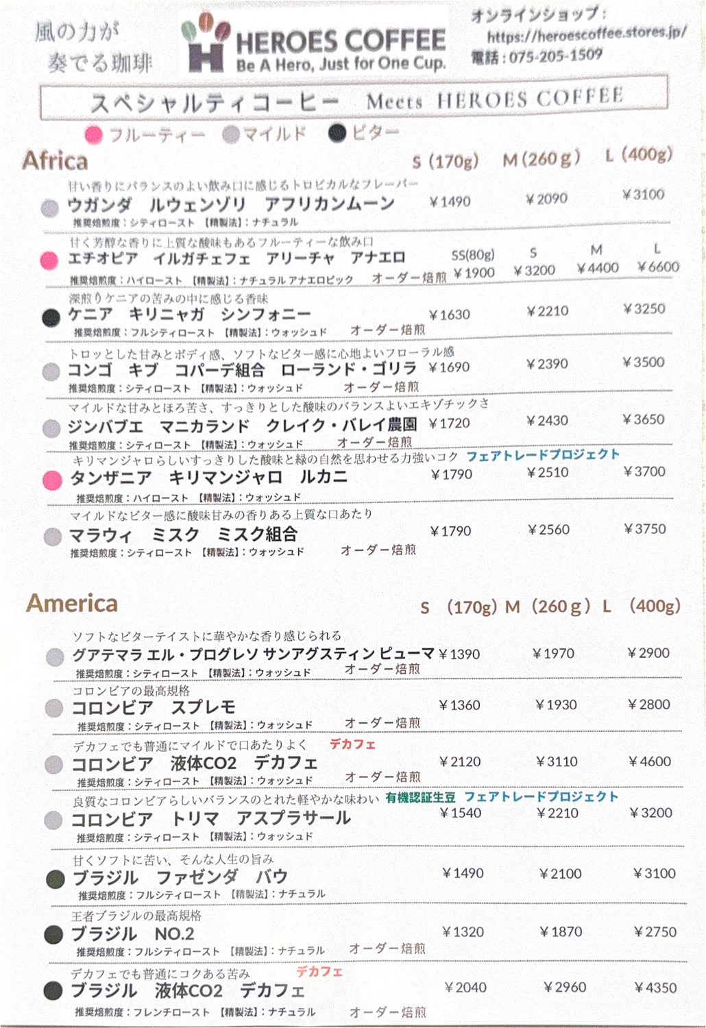Click the pink フルーティー legend dot
This screenshot has width=706, height=1028.
coord(94,135)
